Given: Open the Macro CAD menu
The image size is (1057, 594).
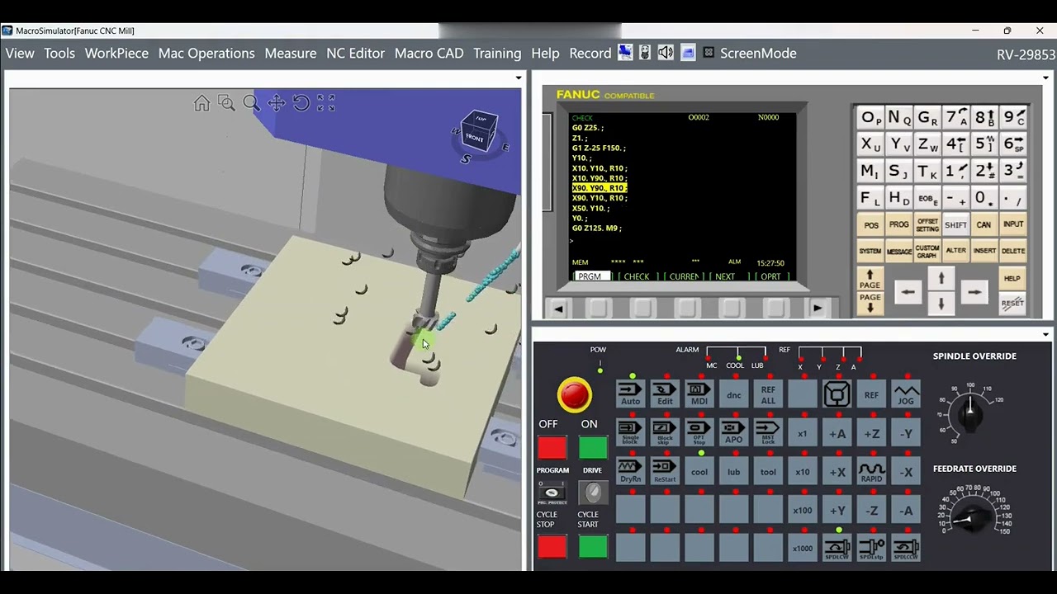Looking at the screenshot, I should click(429, 53).
